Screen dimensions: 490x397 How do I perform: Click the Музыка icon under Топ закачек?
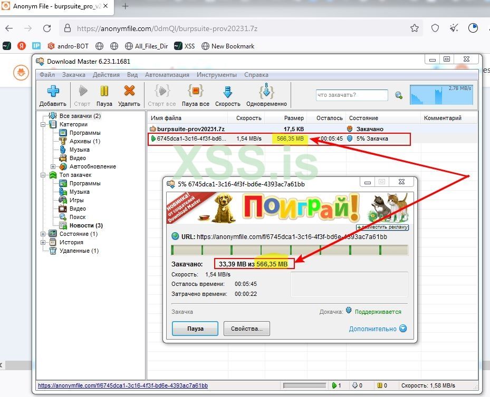point(63,192)
